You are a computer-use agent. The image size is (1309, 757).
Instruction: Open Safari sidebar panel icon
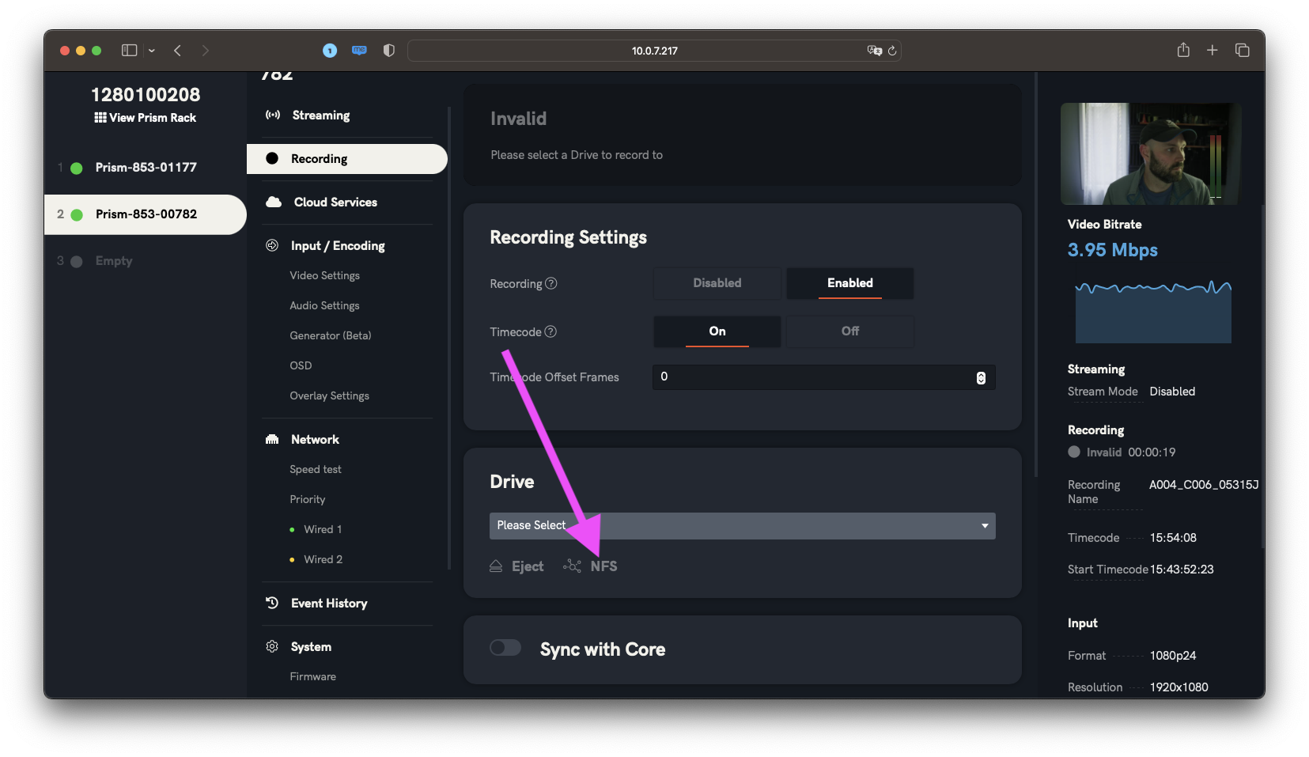click(x=129, y=51)
